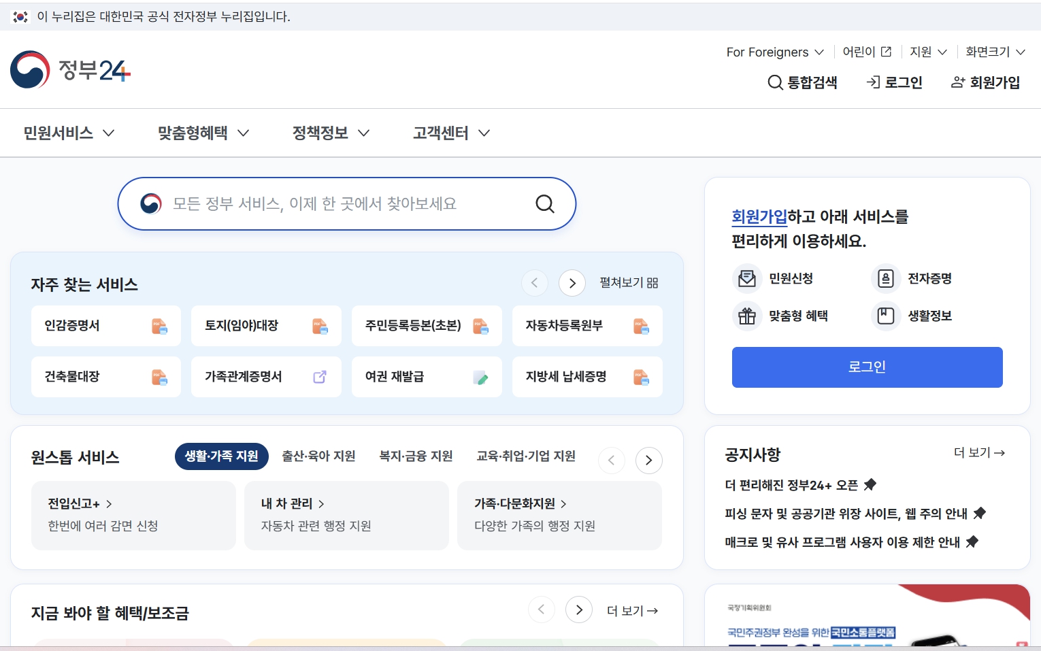This screenshot has width=1041, height=651.
Task: Click the 전자증명 certificate icon
Action: pyautogui.click(x=885, y=278)
